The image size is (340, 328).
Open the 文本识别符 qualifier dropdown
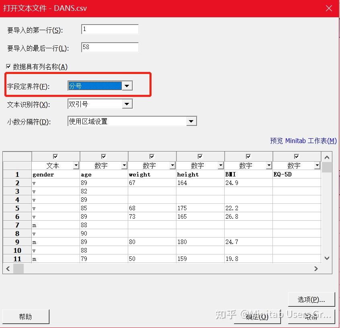coord(127,104)
